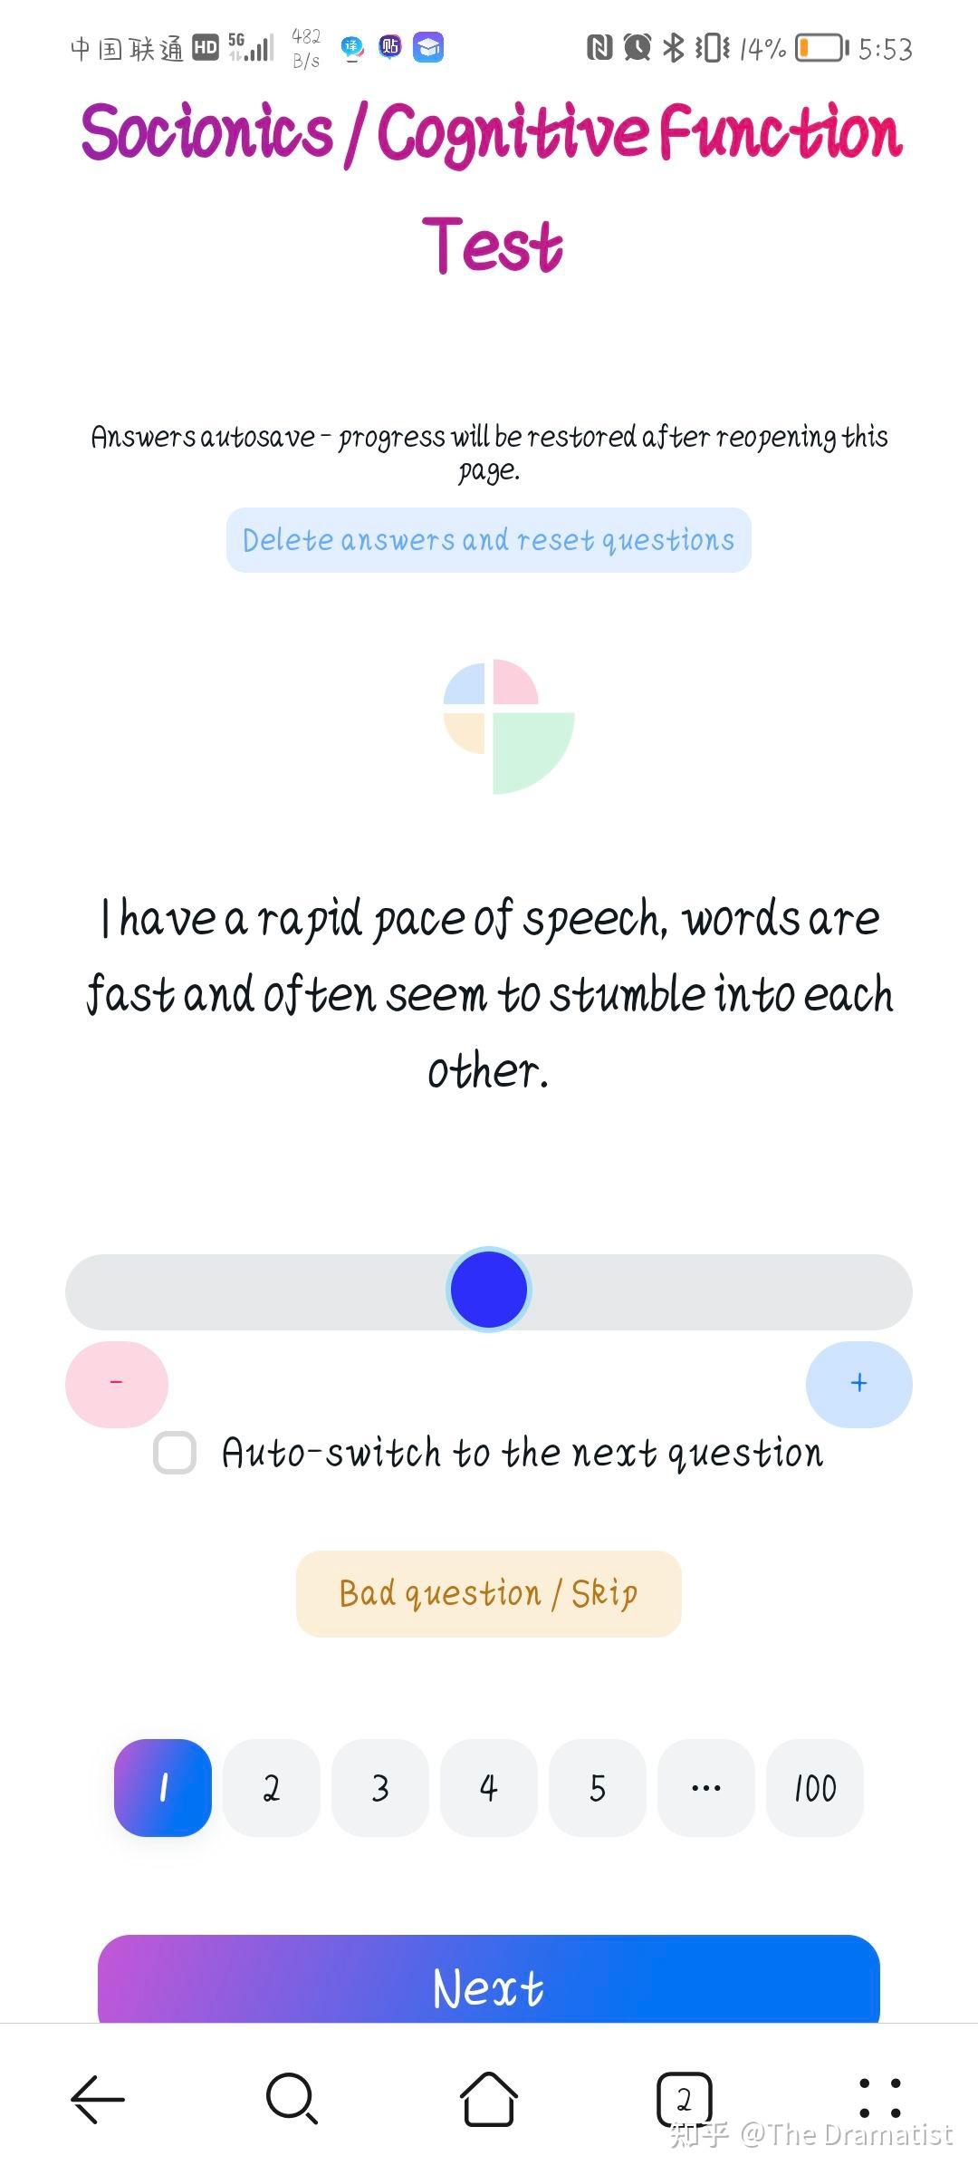Tap the battery indicator in status bar
Image resolution: width=978 pixels, height=2175 pixels.
point(822,48)
